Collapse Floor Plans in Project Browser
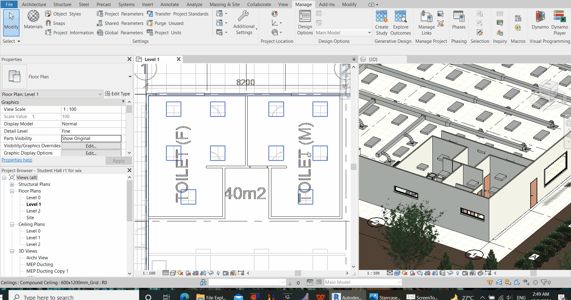Image resolution: width=571 pixels, height=300 pixels. pyautogui.click(x=12, y=191)
